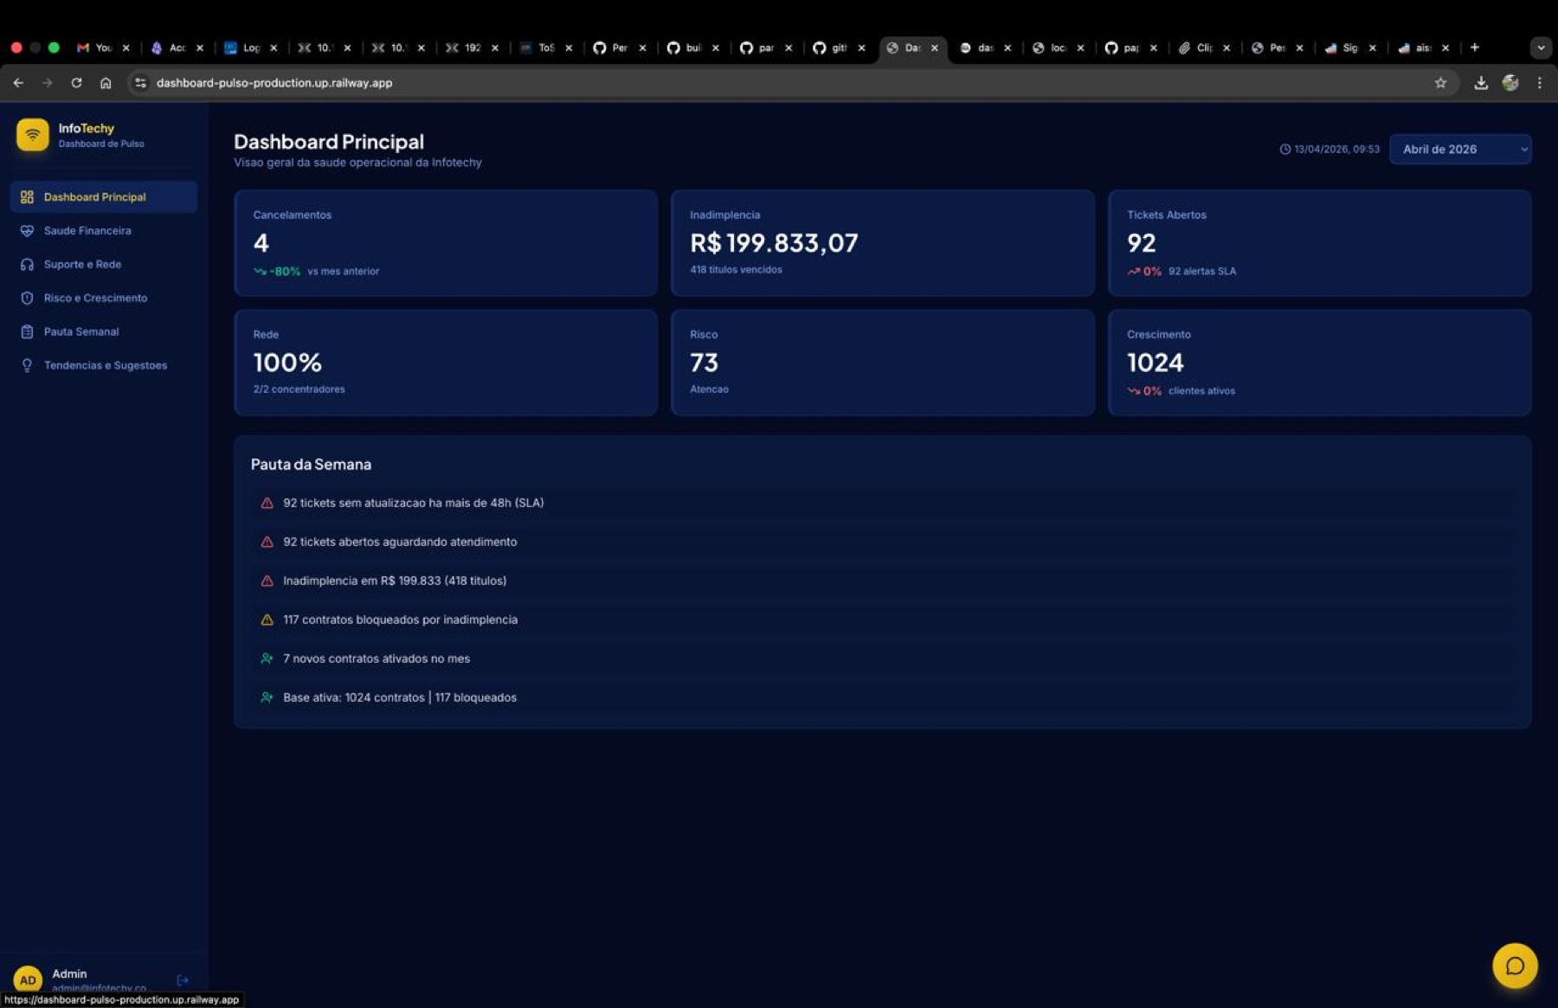Image resolution: width=1558 pixels, height=1008 pixels.
Task: Select Pauta Semanal in sidebar
Action: (104, 331)
